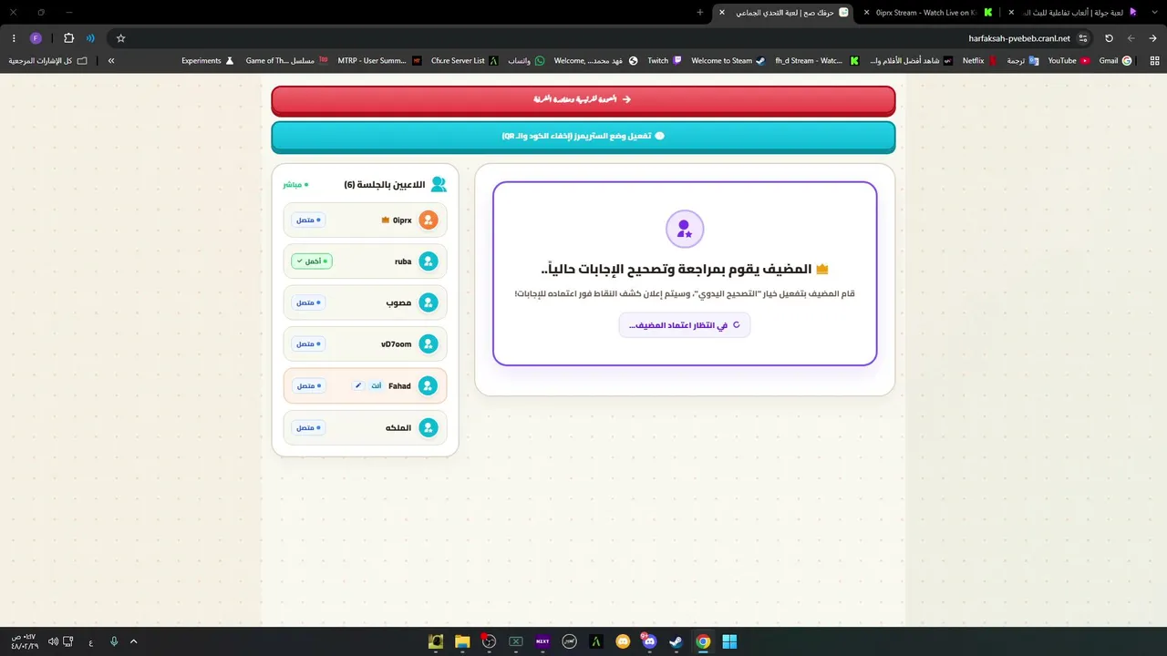The height and width of the screenshot is (656, 1167).
Task: Click the microphone tray icon
Action: tap(114, 641)
